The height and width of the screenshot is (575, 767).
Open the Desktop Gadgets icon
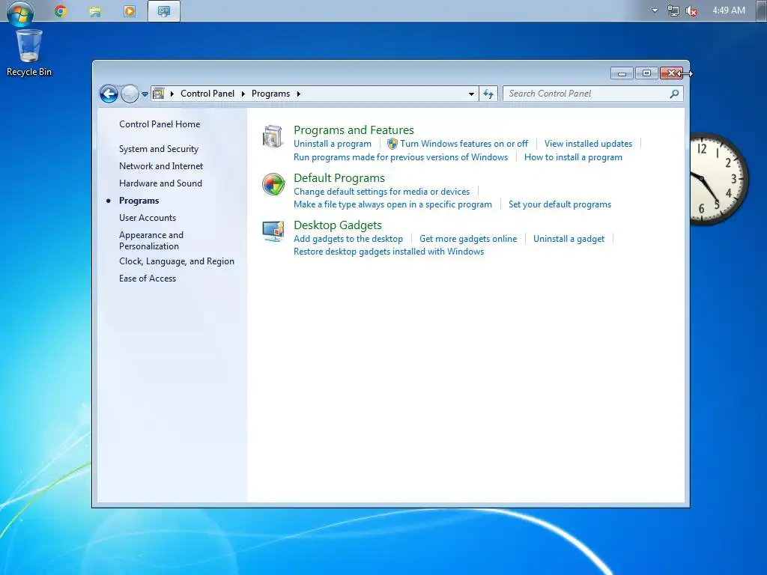pyautogui.click(x=273, y=231)
